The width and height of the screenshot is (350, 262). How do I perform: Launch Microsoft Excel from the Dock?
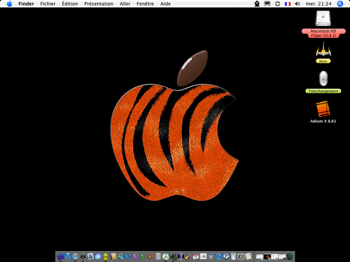[143, 257]
